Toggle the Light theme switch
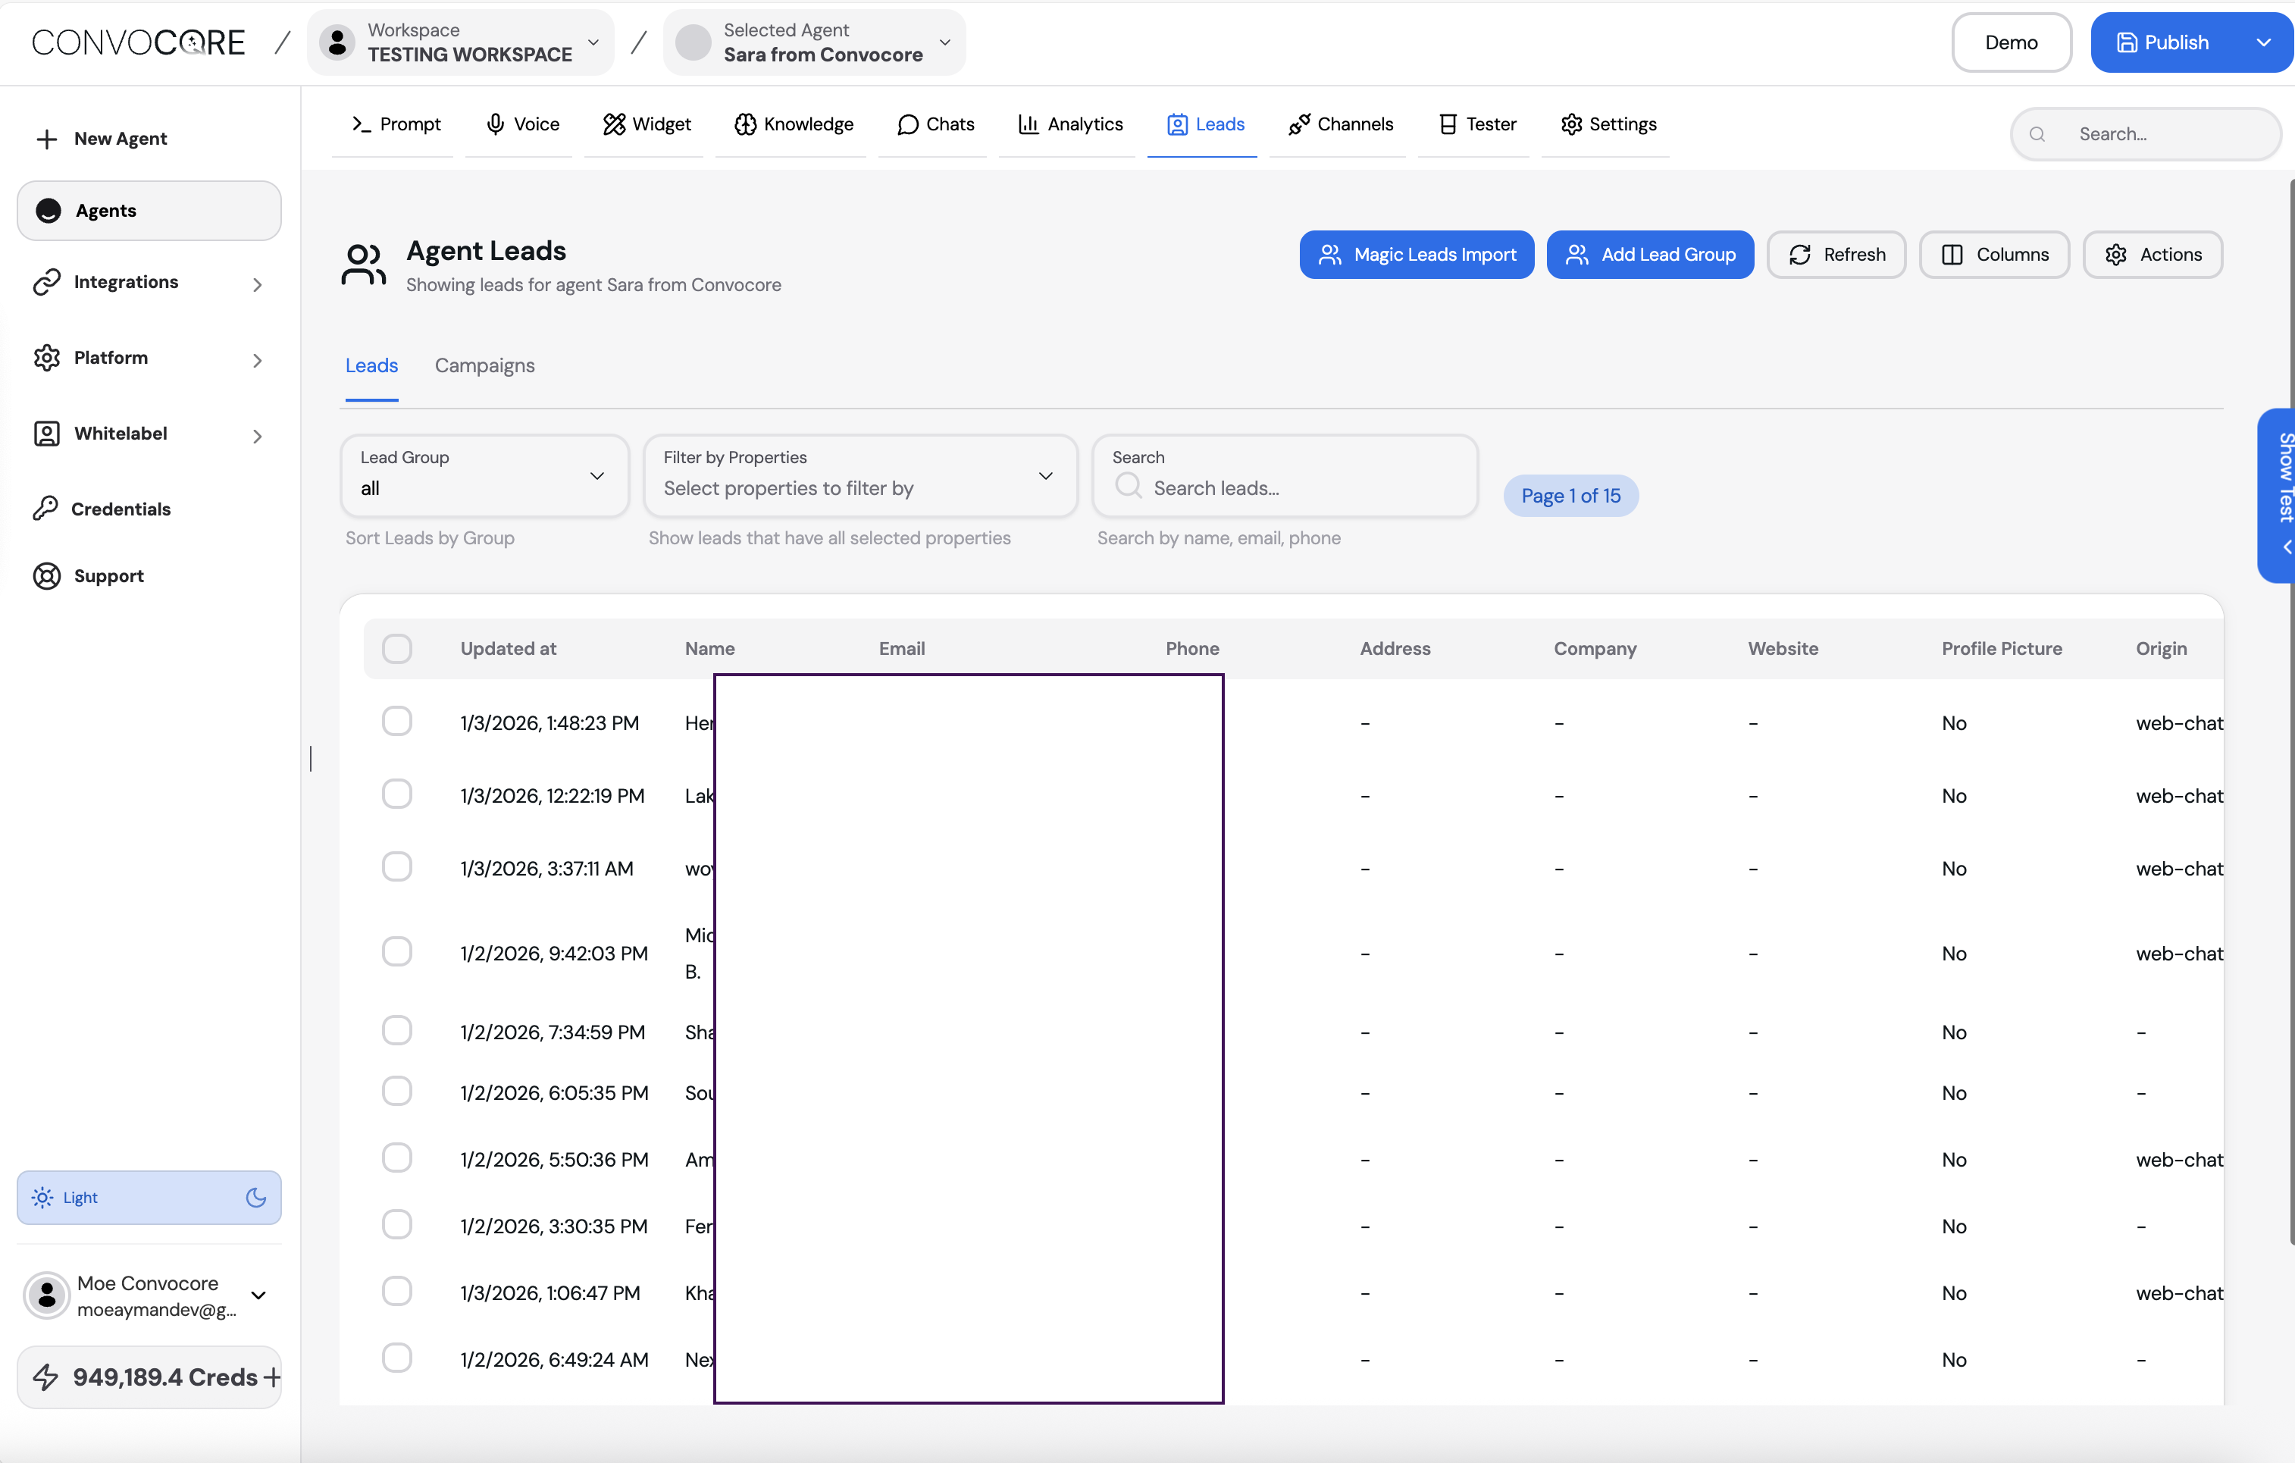The width and height of the screenshot is (2295, 1463). click(149, 1197)
